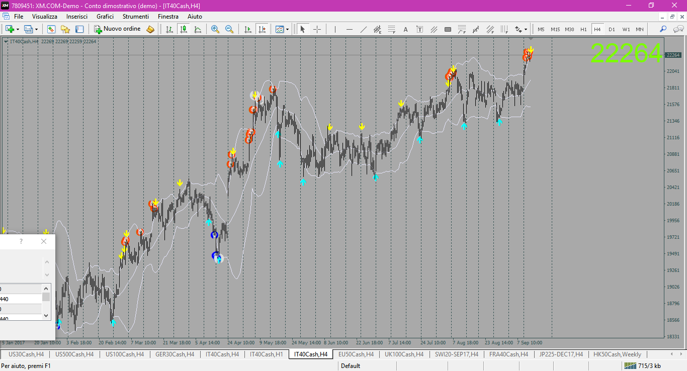Viewport: 687px width, 371px height.
Task: Draw a horizontal line
Action: pyautogui.click(x=349, y=29)
